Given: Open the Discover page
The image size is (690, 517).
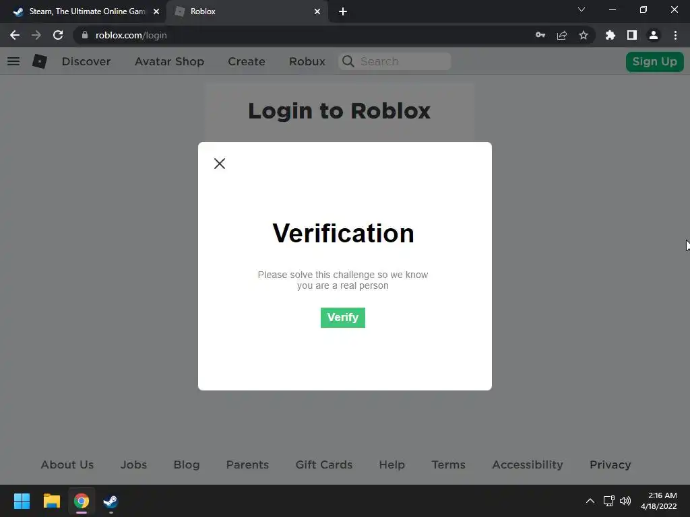Looking at the screenshot, I should coord(86,61).
